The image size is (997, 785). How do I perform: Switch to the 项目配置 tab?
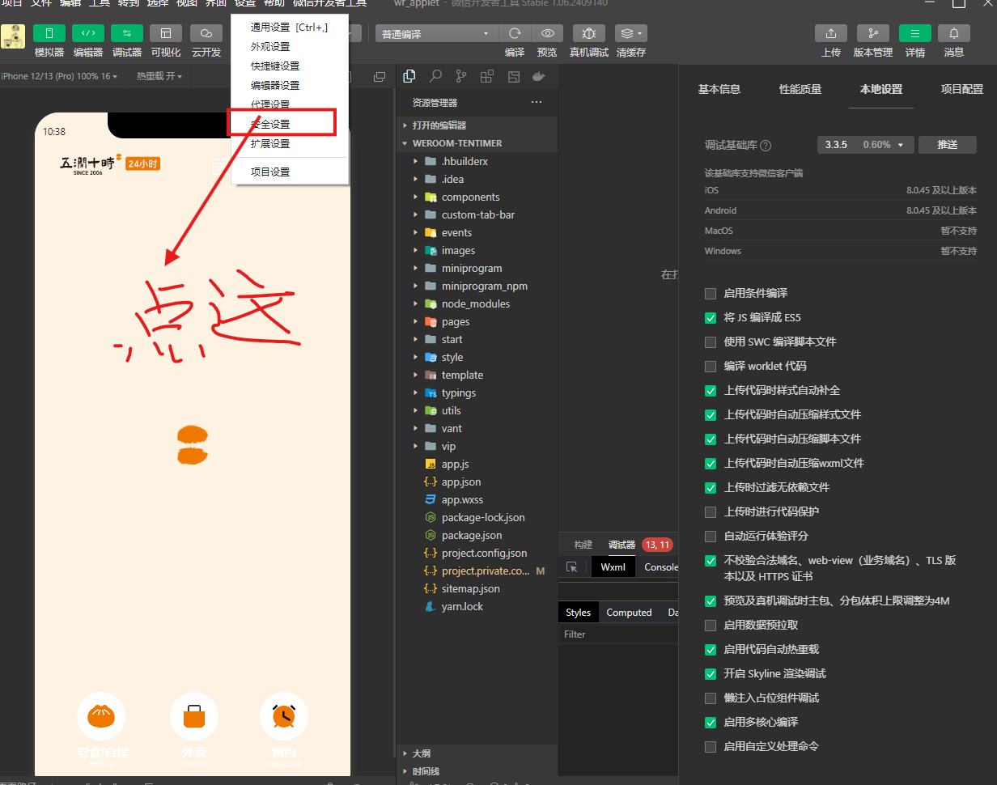pos(962,89)
